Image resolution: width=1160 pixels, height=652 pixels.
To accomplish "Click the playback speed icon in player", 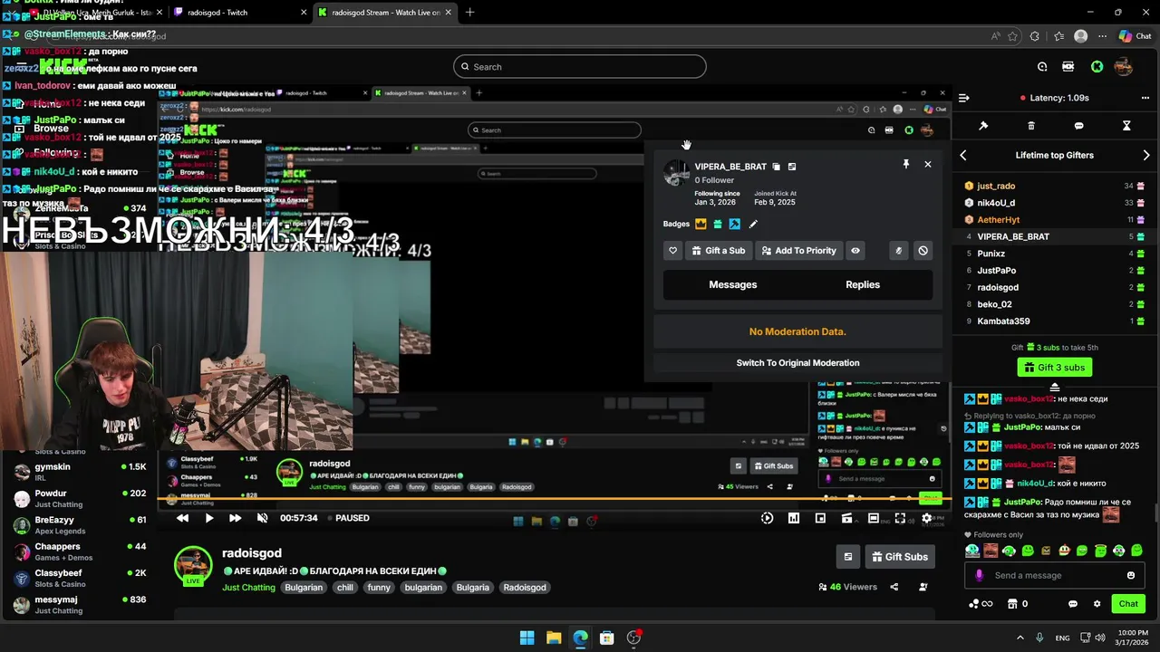I will click(768, 518).
